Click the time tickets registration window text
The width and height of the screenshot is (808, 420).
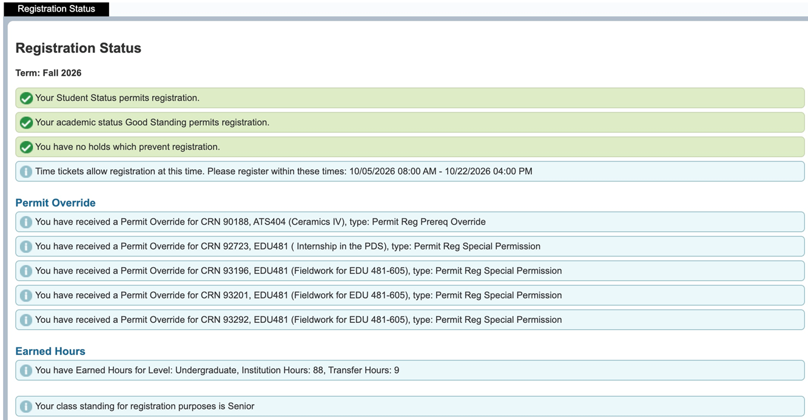point(284,171)
